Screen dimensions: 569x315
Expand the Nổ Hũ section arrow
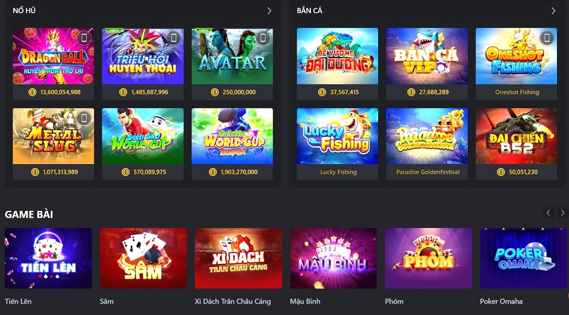point(269,11)
